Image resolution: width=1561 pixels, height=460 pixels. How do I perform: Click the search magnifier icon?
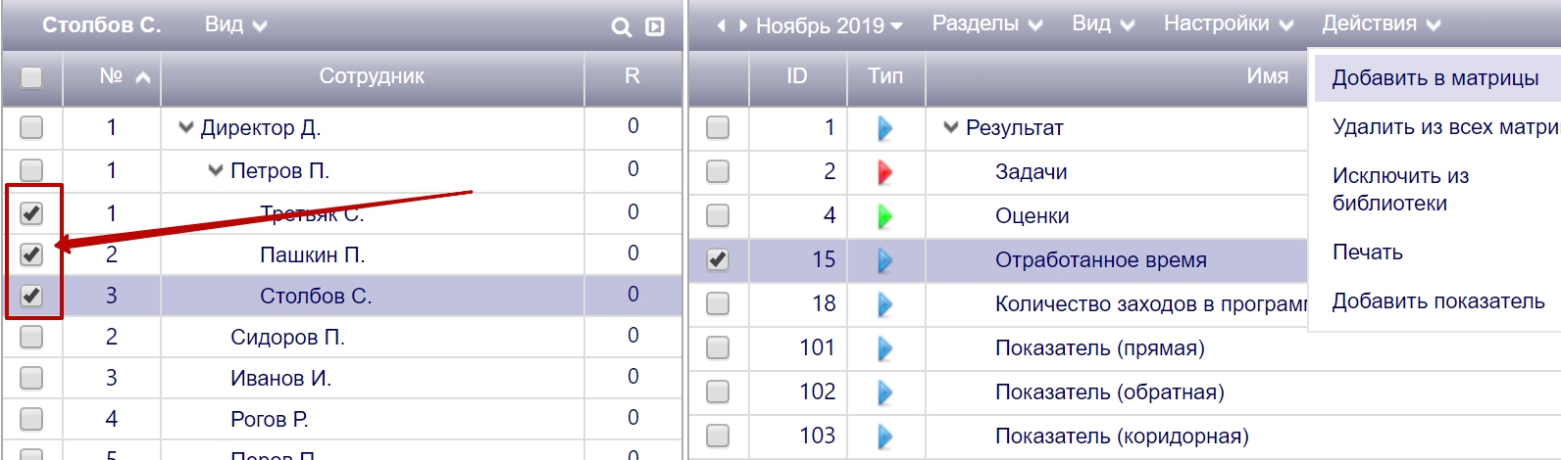click(621, 27)
